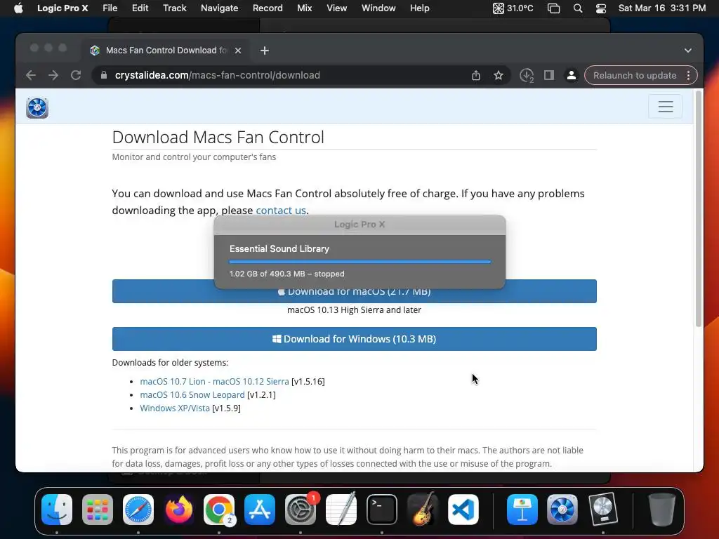The width and height of the screenshot is (719, 539).
Task: Click '1.02 GB of 490.3 MB – stopped' status text
Action: point(286,274)
